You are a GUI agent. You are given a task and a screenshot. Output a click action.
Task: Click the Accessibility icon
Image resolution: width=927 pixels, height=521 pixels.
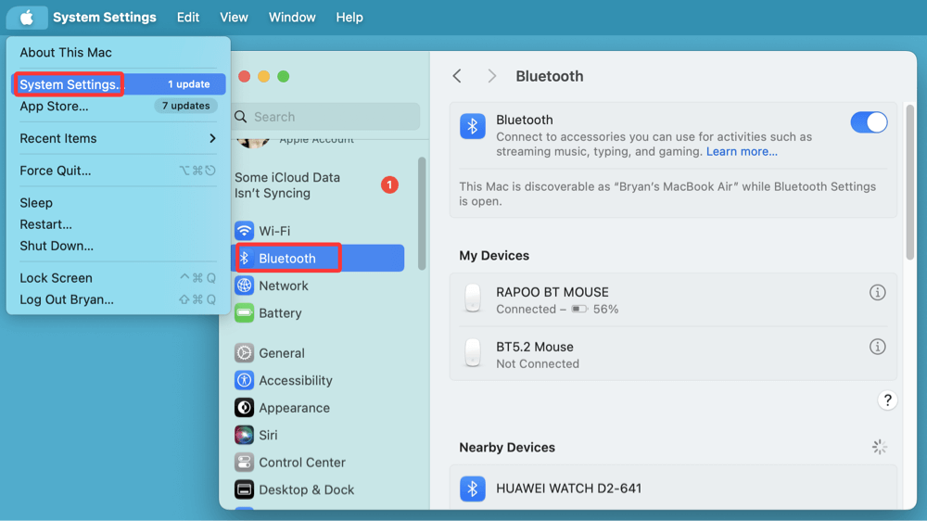[x=244, y=380]
